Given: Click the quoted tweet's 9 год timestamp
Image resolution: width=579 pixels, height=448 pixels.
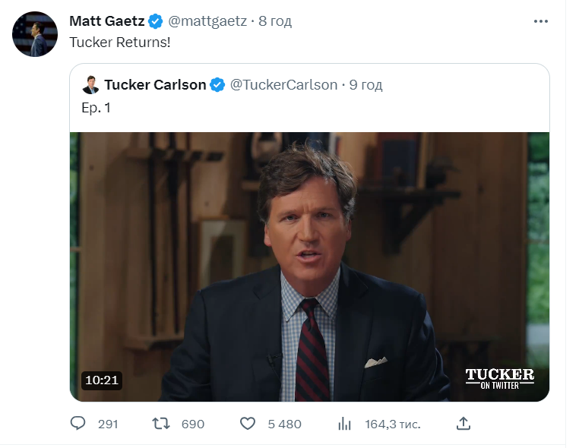Looking at the screenshot, I should 366,85.
